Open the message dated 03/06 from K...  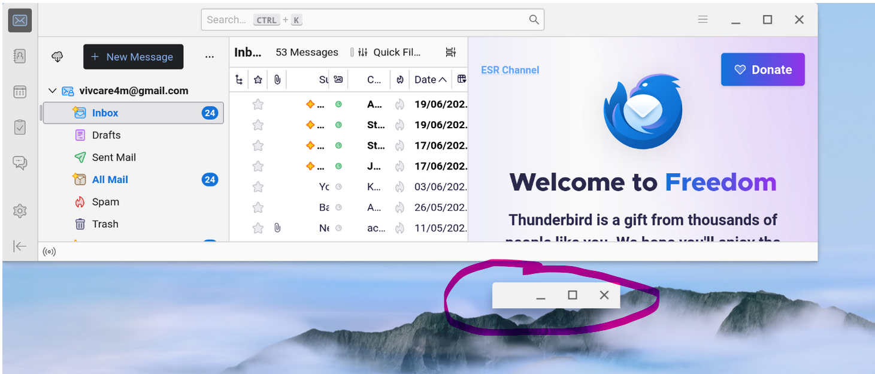(349, 187)
